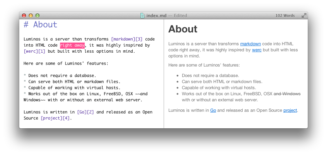Open the Go link in preview
327x155 pixels.
[x=213, y=110]
